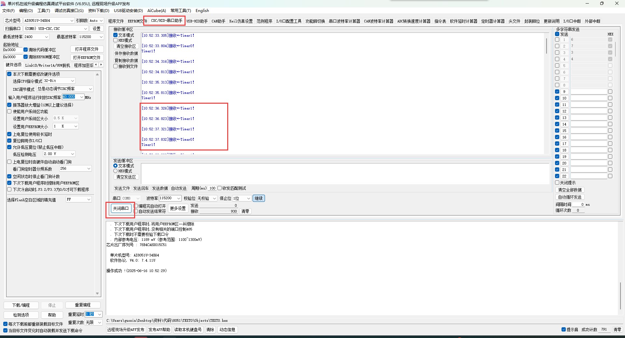This screenshot has height=338, width=625.
Task: Enable 接收到文件 checkbox
Action: [x=116, y=66]
